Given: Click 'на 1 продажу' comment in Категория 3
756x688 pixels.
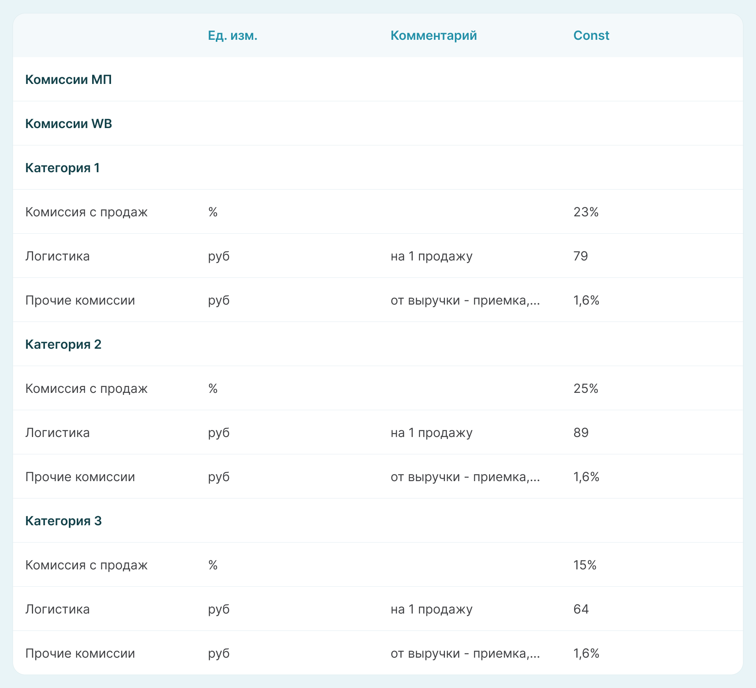Looking at the screenshot, I should click(x=431, y=609).
